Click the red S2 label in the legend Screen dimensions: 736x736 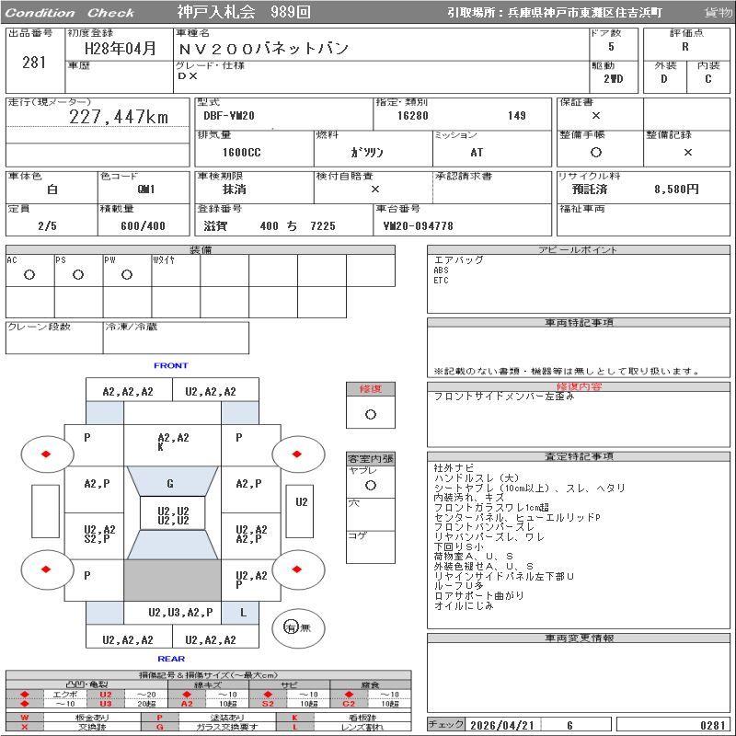click(268, 704)
